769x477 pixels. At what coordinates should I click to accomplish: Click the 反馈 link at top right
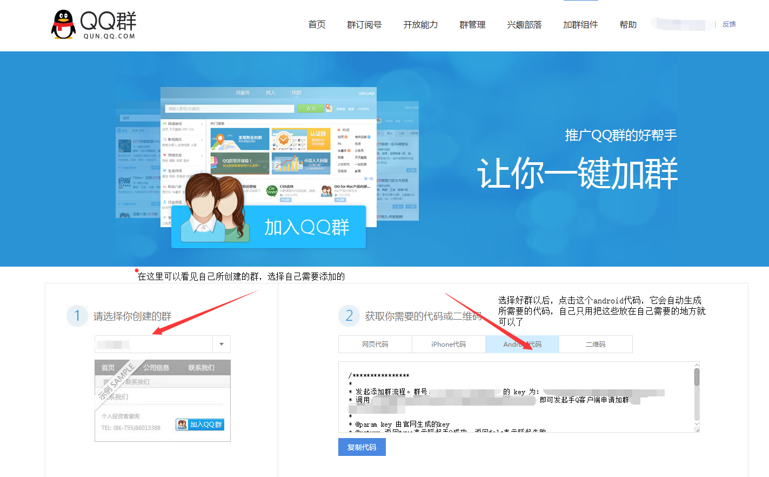pos(729,24)
